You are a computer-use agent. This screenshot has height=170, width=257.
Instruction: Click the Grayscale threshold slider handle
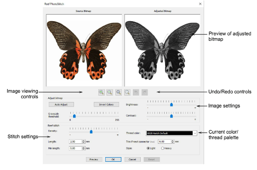(x=74, y=116)
